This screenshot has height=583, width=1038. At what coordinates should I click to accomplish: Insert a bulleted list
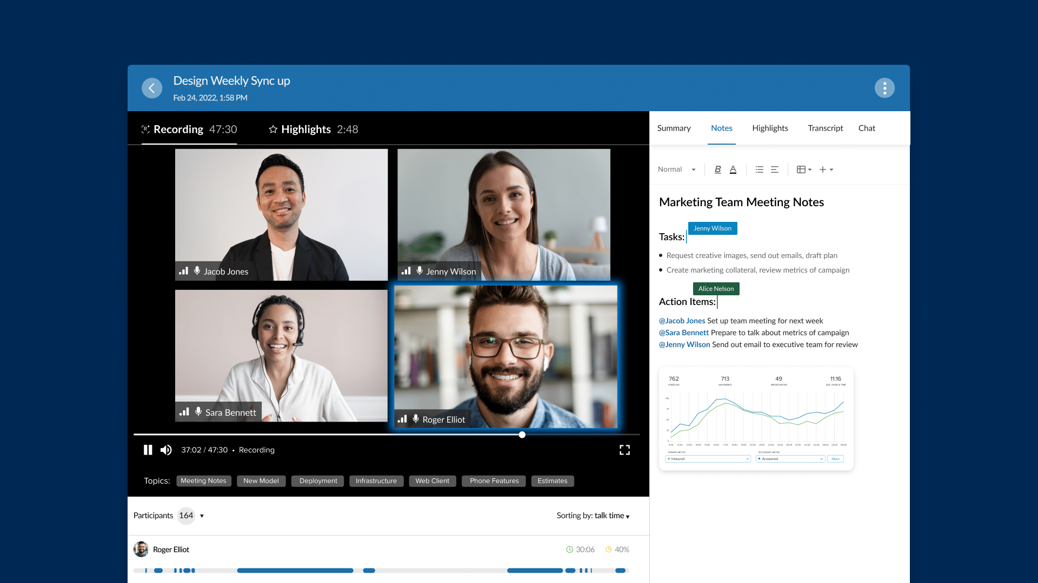759,170
